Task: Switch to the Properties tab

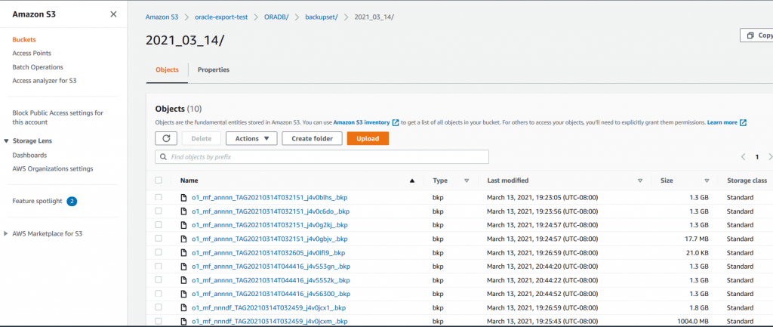Action: (x=214, y=70)
